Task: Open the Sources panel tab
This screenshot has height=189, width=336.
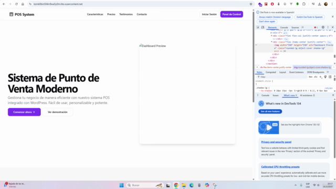Action: click(x=295, y=28)
